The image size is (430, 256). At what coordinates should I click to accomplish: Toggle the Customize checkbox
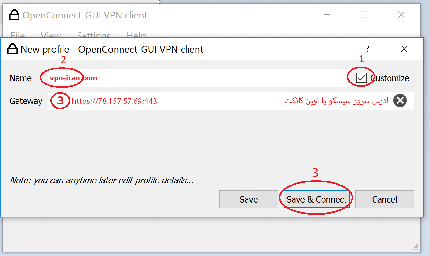point(360,77)
